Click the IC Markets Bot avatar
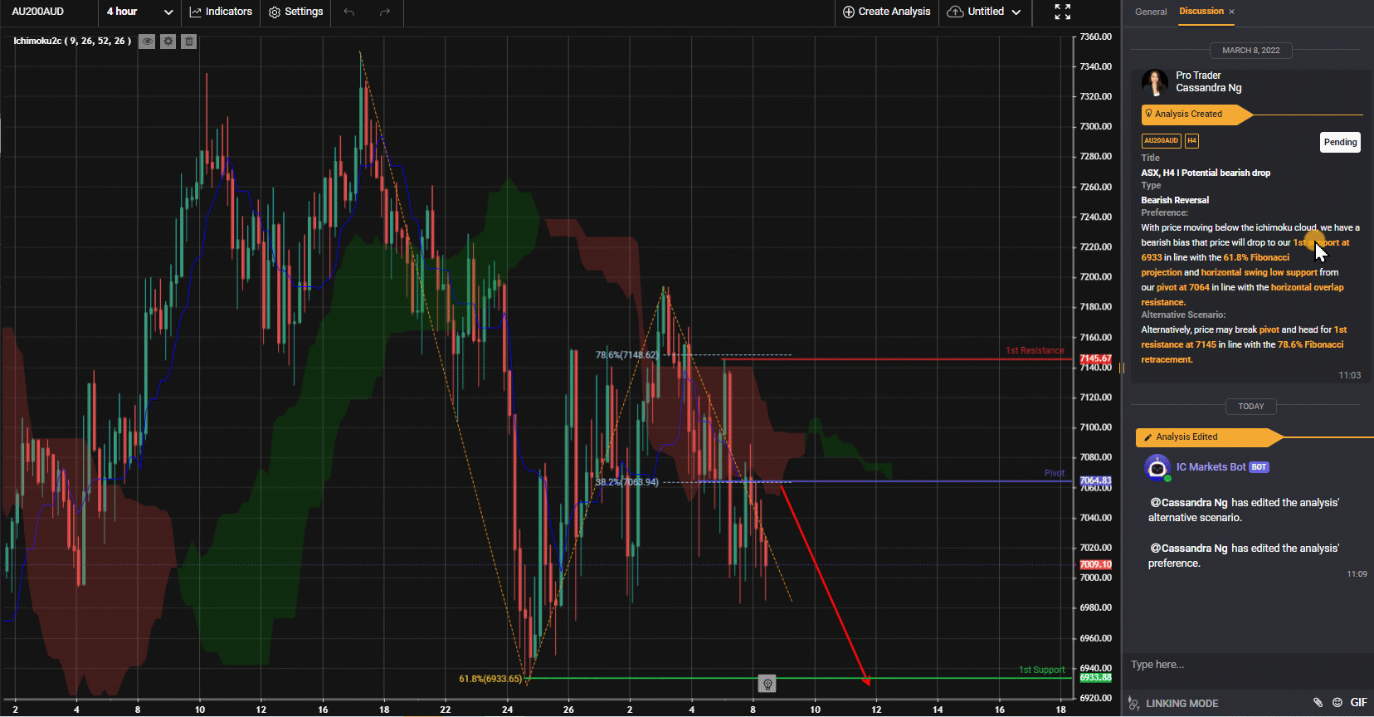Viewport: 1374px width, 717px height. point(1157,467)
